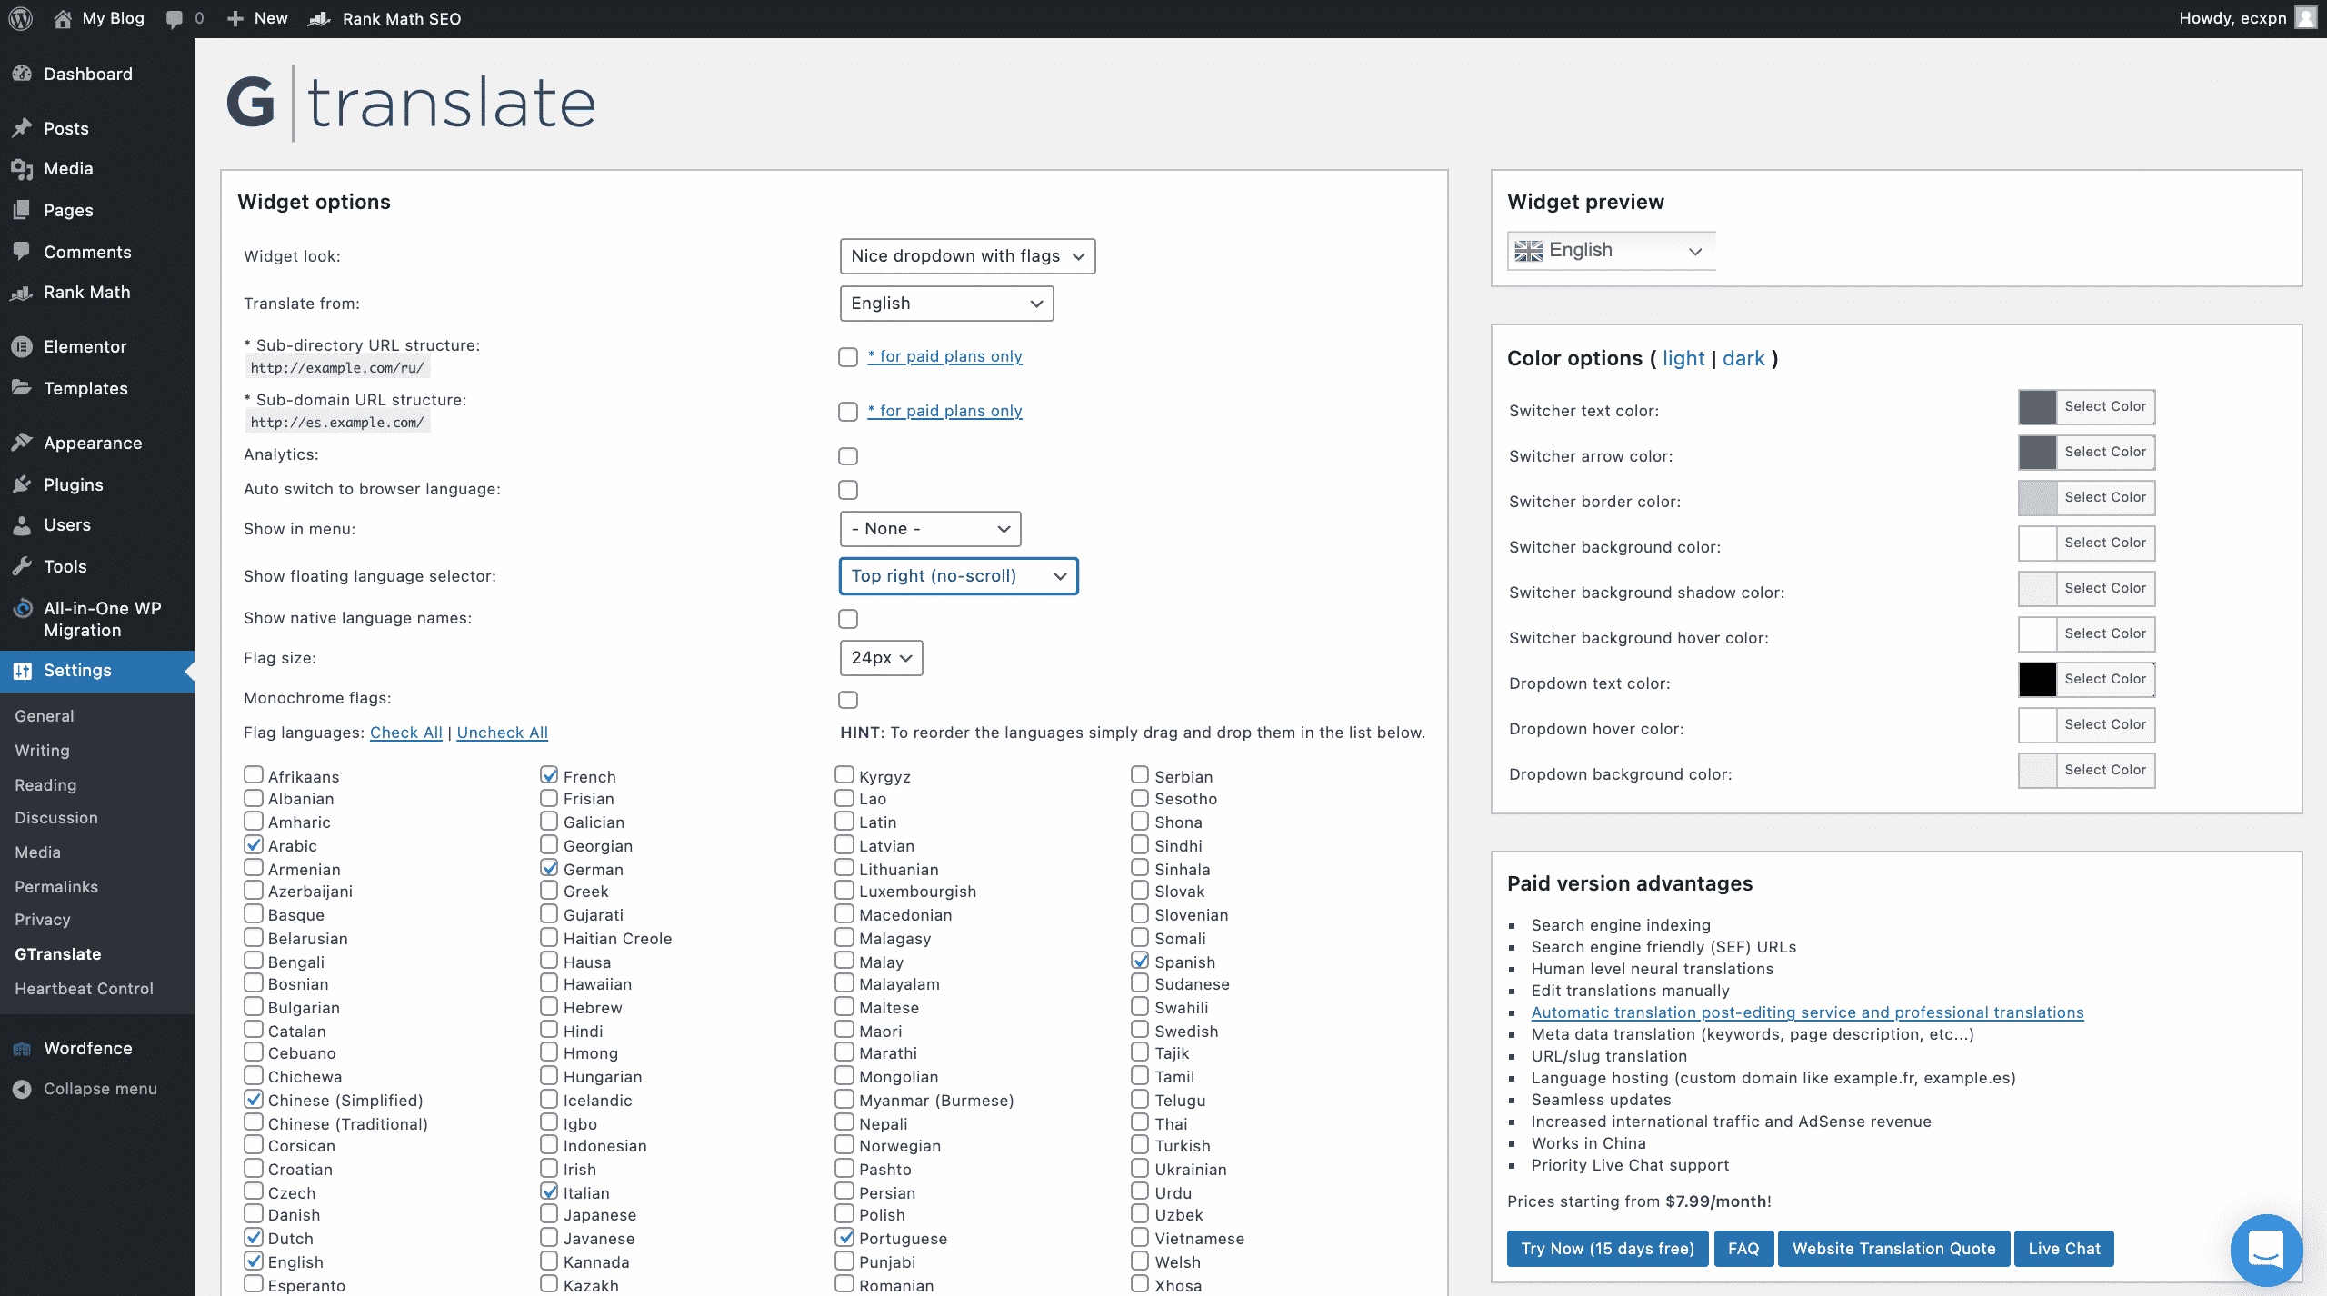Click the Uncheck All link
This screenshot has height=1296, width=2327.
pos(502,733)
